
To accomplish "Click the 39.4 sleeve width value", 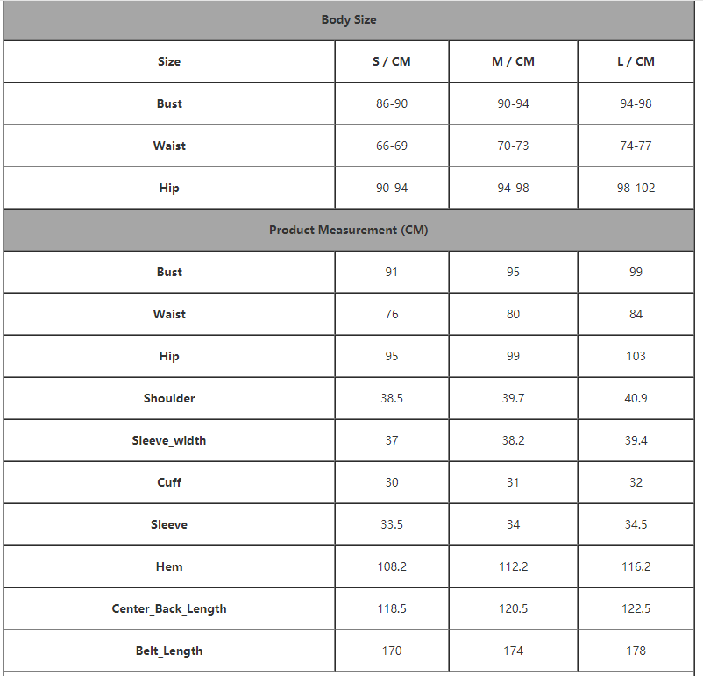I will (x=636, y=440).
